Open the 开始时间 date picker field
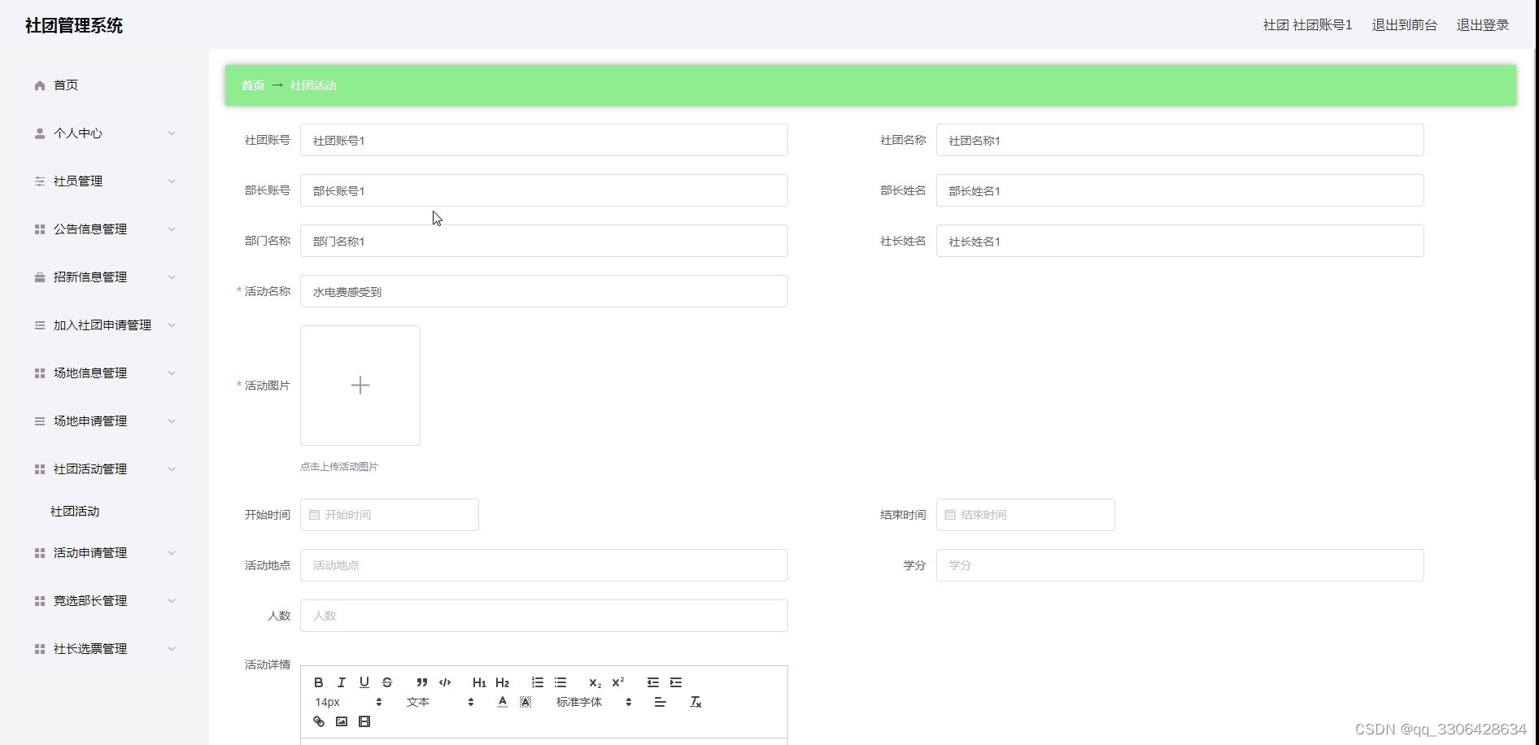Viewport: 1539px width, 745px height. coord(390,515)
